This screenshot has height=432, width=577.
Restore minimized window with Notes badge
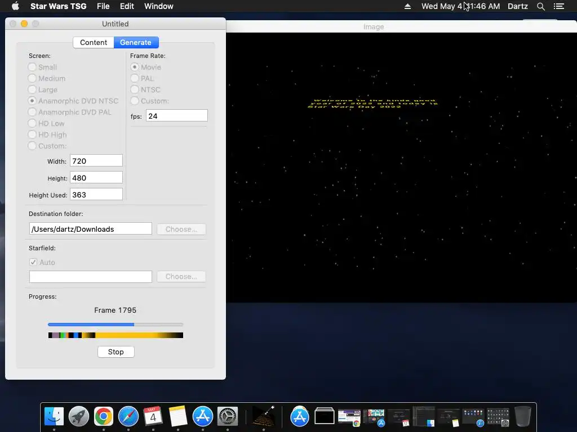pos(448,417)
